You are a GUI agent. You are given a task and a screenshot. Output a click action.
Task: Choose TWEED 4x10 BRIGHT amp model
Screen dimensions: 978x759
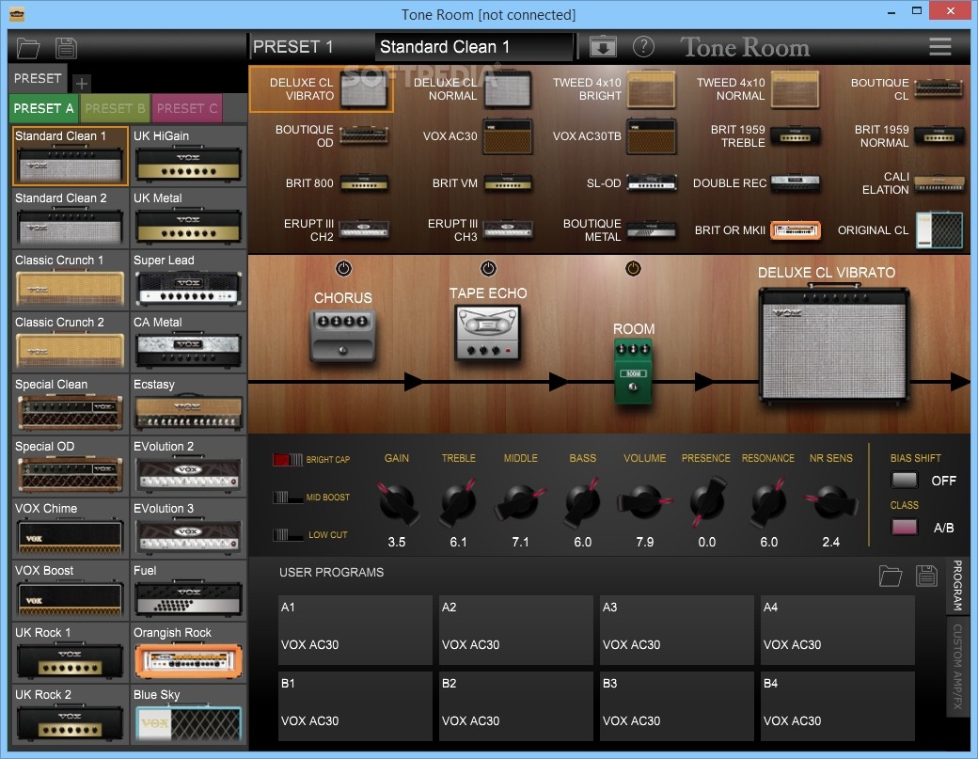point(614,89)
